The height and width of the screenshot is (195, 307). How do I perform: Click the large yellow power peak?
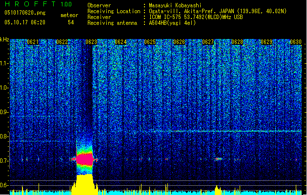pos(84,185)
